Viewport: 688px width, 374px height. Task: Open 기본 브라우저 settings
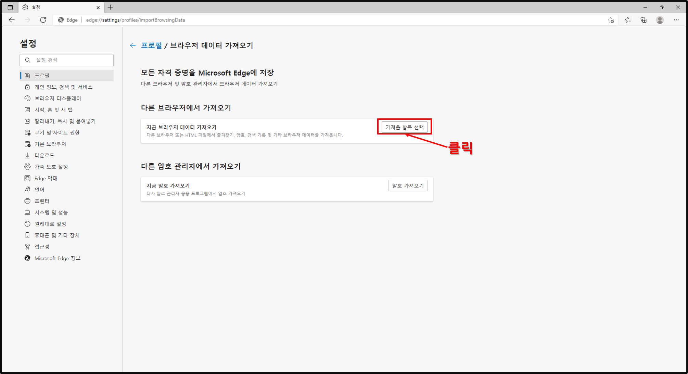click(67, 144)
